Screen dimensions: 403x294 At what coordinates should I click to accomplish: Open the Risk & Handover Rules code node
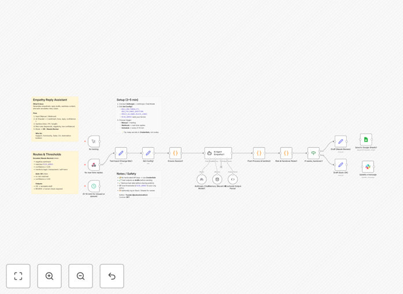(x=286, y=153)
